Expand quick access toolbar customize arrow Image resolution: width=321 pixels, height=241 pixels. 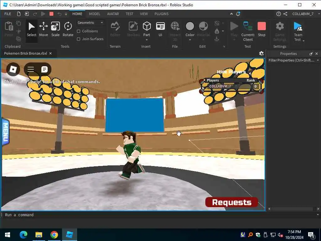click(x=66, y=14)
